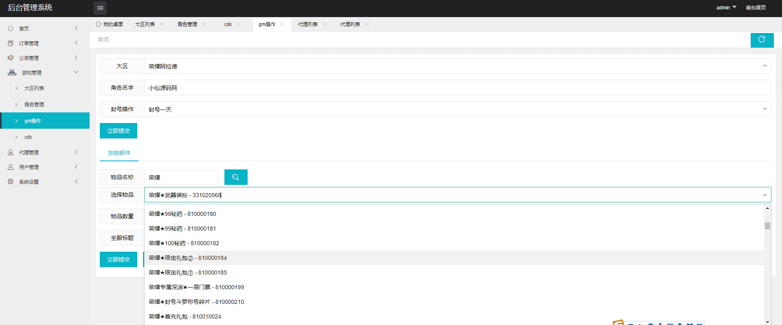Select 荣耀★100秘药 - 810000182 option

(454, 243)
